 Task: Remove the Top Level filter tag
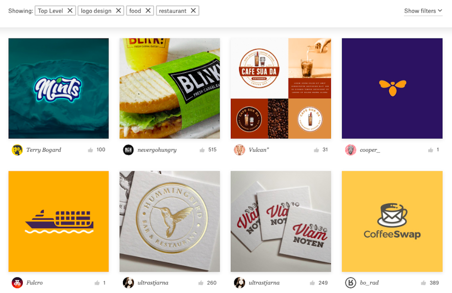[70, 11]
